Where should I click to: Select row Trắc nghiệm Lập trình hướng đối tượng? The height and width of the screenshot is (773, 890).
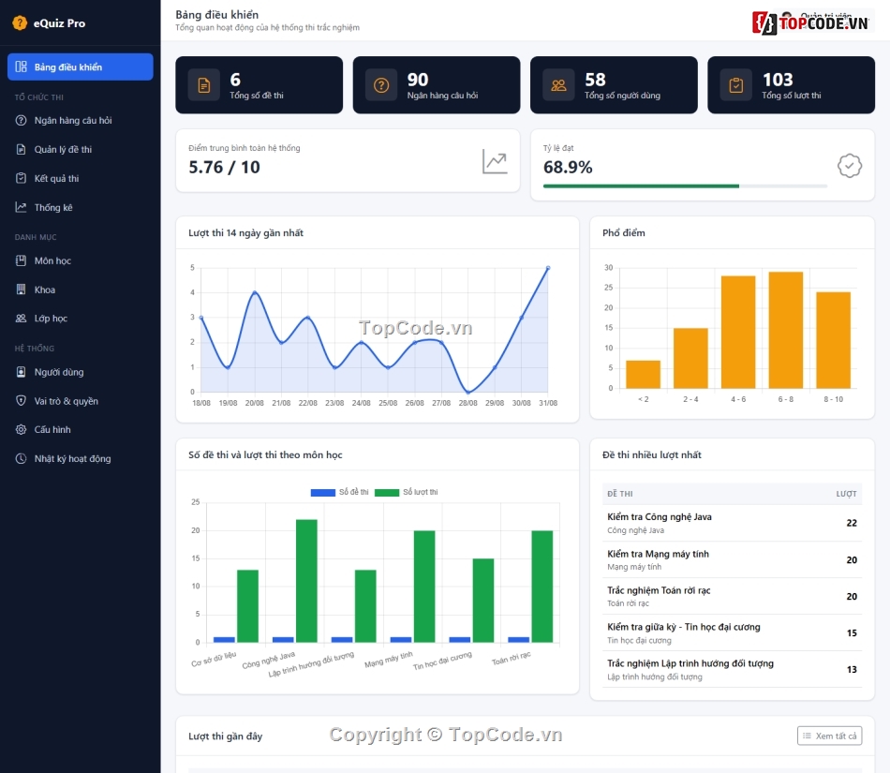click(733, 669)
